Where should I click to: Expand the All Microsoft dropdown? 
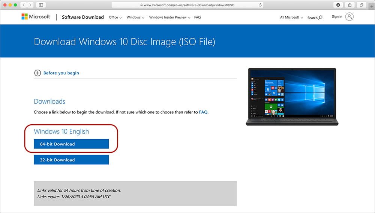pos(291,18)
